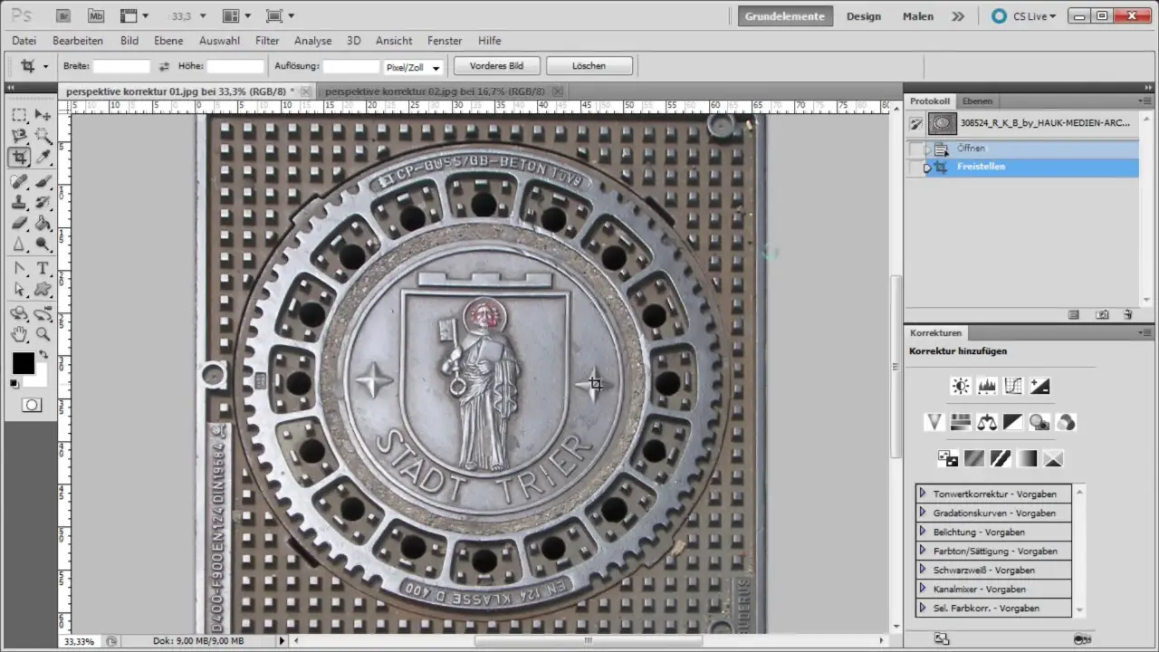Open the Bild menu

click(x=129, y=41)
